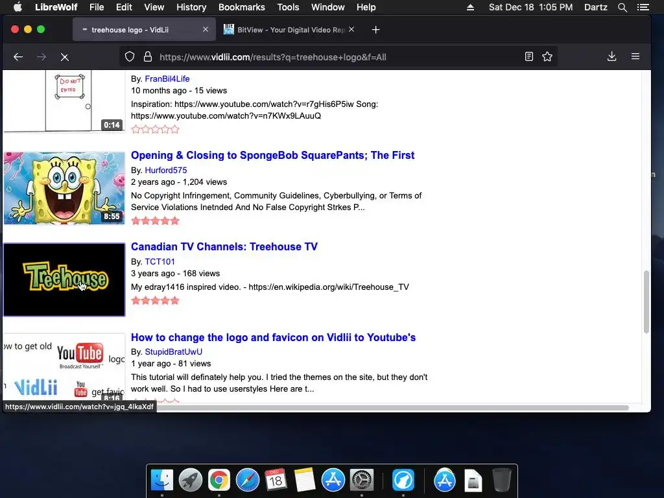Visit TCT101's channel

(x=160, y=262)
